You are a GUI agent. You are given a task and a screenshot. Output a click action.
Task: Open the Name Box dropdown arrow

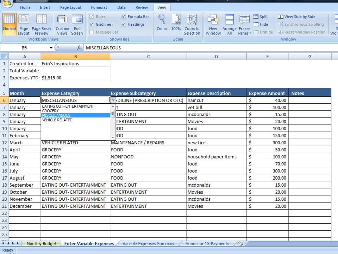pyautogui.click(x=51, y=48)
